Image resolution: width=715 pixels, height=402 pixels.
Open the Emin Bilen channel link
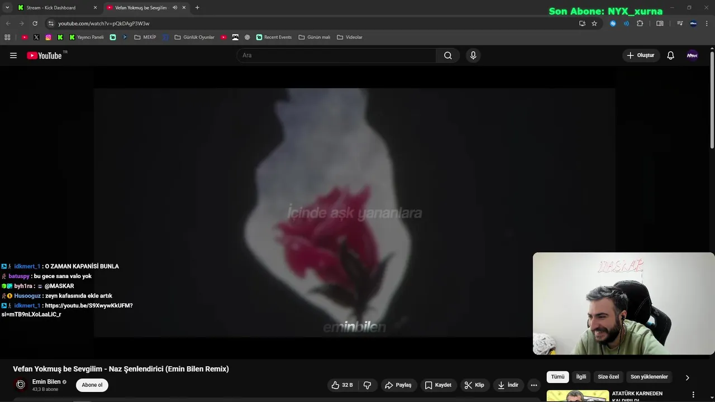[x=46, y=382]
